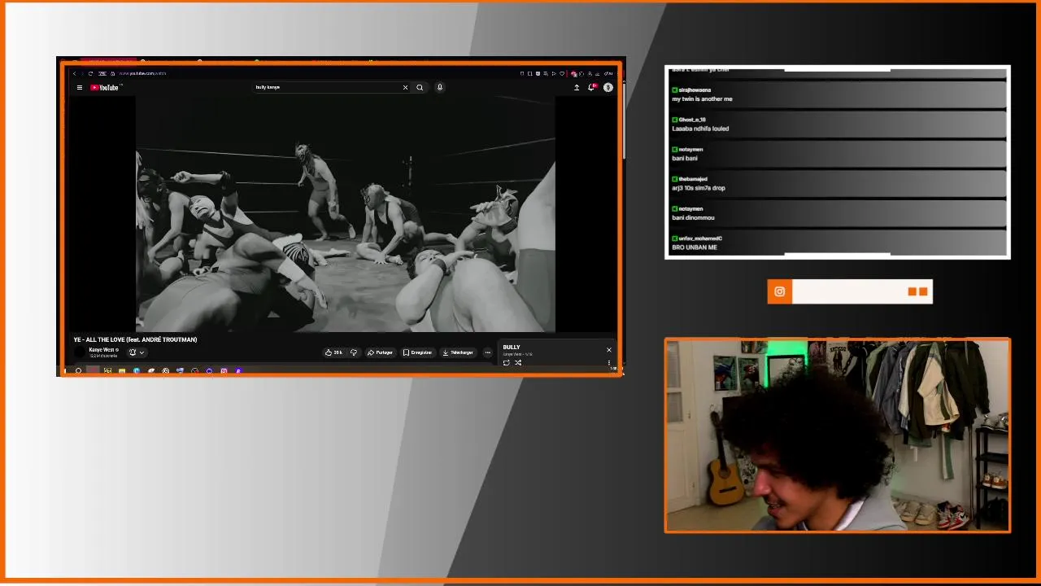Viewport: 1041px width, 586px height.
Task: Toggle loop on the BULLY playlist
Action: (x=507, y=362)
